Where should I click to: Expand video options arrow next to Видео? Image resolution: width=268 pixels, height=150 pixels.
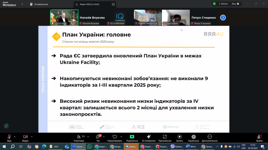pos(32,136)
